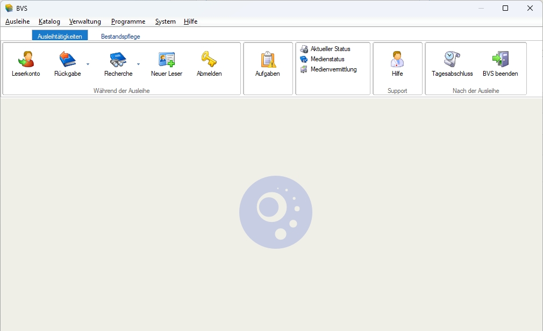Click the Abmelden key icon
This screenshot has height=331, width=543.
tap(209, 59)
